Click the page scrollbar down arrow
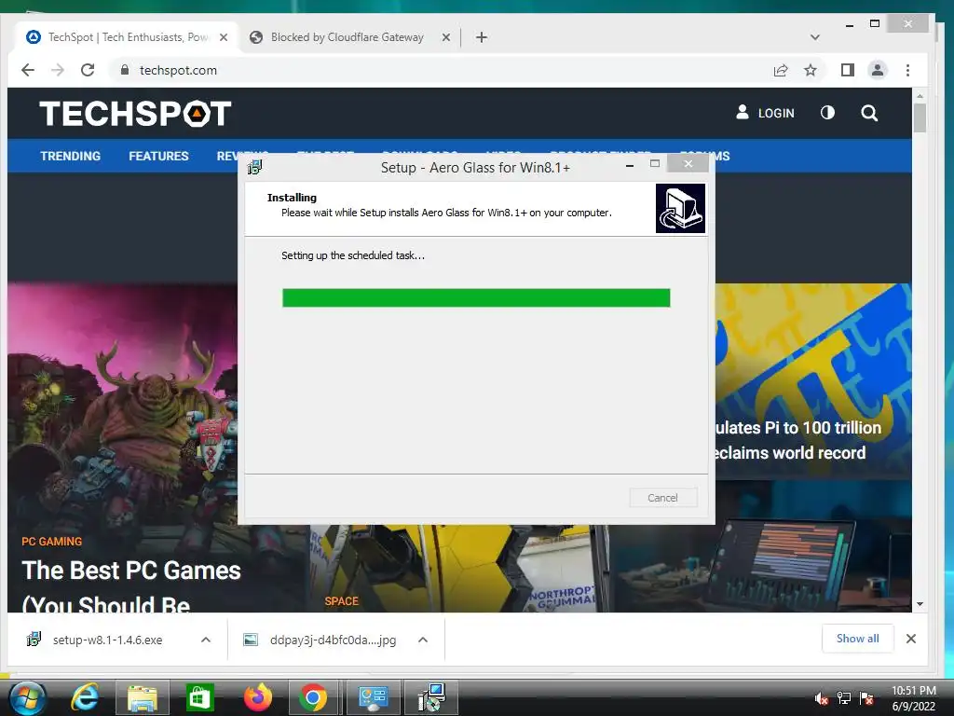The width and height of the screenshot is (954, 716). [x=920, y=604]
